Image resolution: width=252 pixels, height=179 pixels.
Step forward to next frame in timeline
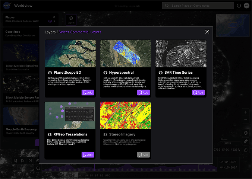[x=30, y=161]
